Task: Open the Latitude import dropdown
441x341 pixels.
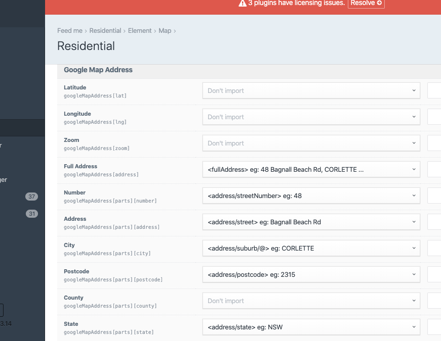Action: tap(311, 90)
